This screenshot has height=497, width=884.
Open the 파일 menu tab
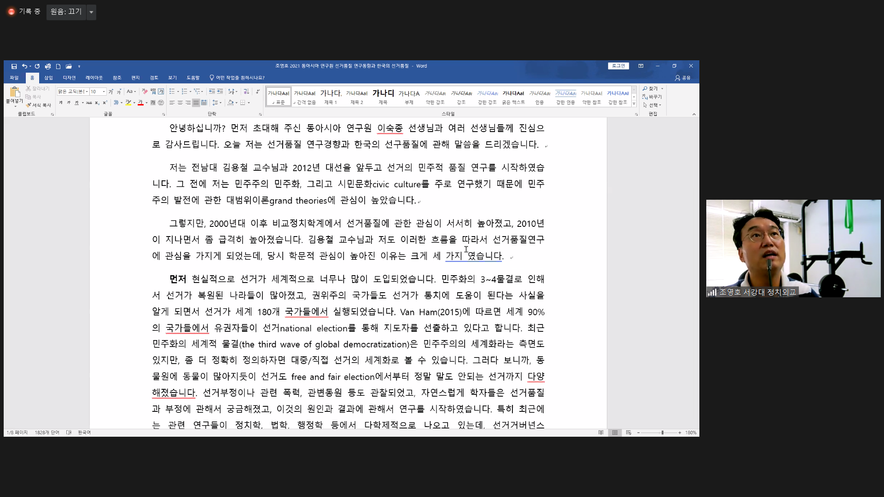[x=14, y=78]
